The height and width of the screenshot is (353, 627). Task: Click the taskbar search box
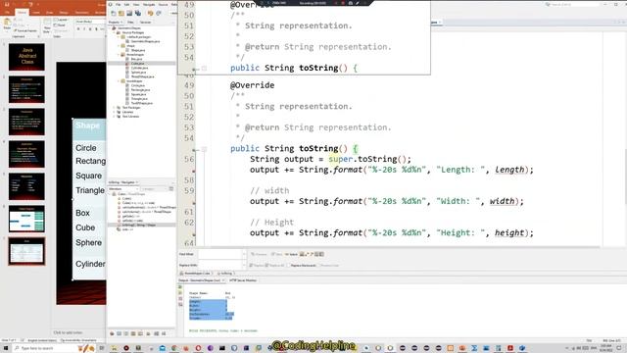(x=54, y=348)
